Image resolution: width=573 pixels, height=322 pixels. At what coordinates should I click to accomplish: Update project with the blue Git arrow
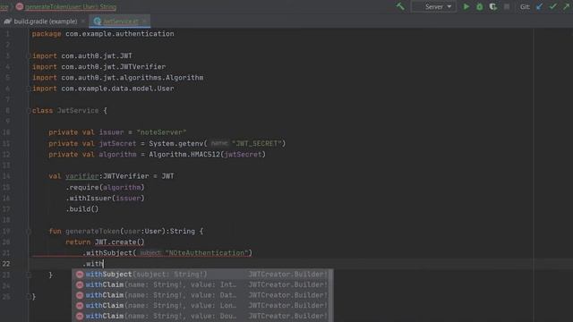[539, 6]
